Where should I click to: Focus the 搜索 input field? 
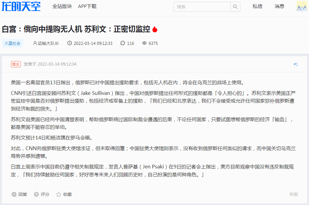[202, 7]
